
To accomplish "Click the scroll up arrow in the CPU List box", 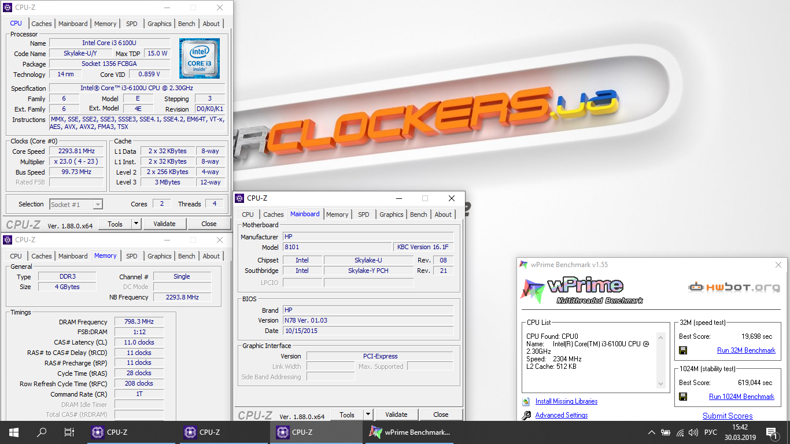I will pyautogui.click(x=661, y=336).
